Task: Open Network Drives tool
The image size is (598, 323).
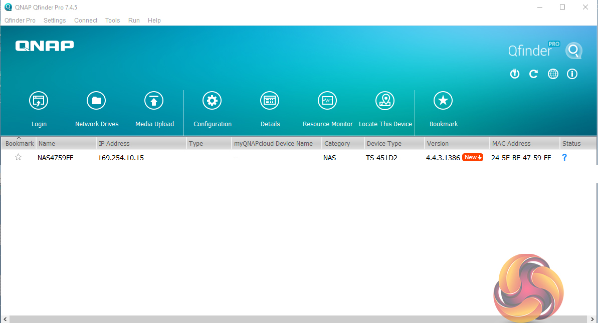Action: (96, 101)
